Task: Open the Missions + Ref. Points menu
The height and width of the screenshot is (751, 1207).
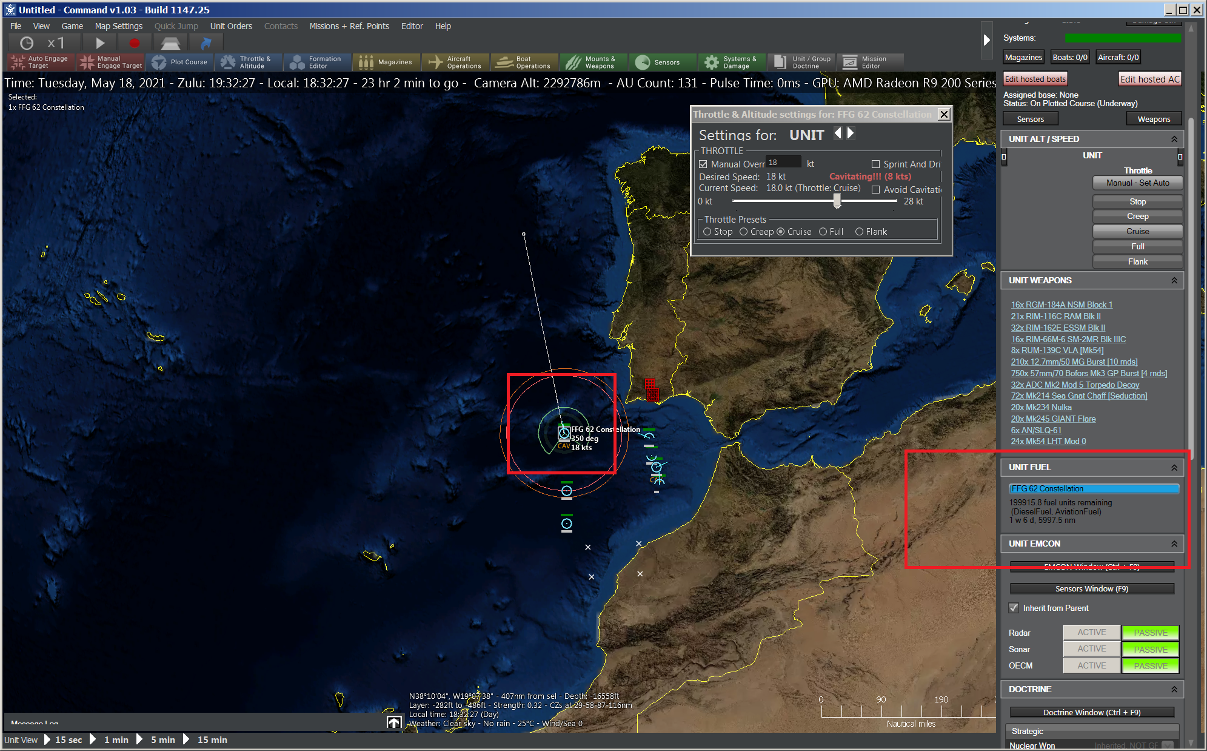Action: click(x=349, y=26)
